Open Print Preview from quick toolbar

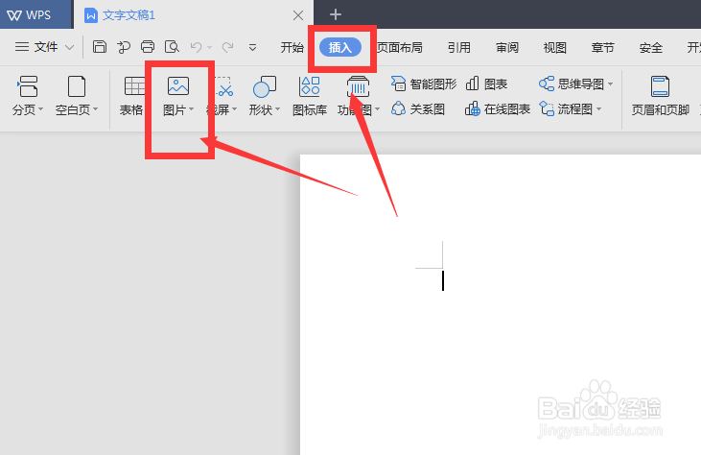[x=172, y=46]
